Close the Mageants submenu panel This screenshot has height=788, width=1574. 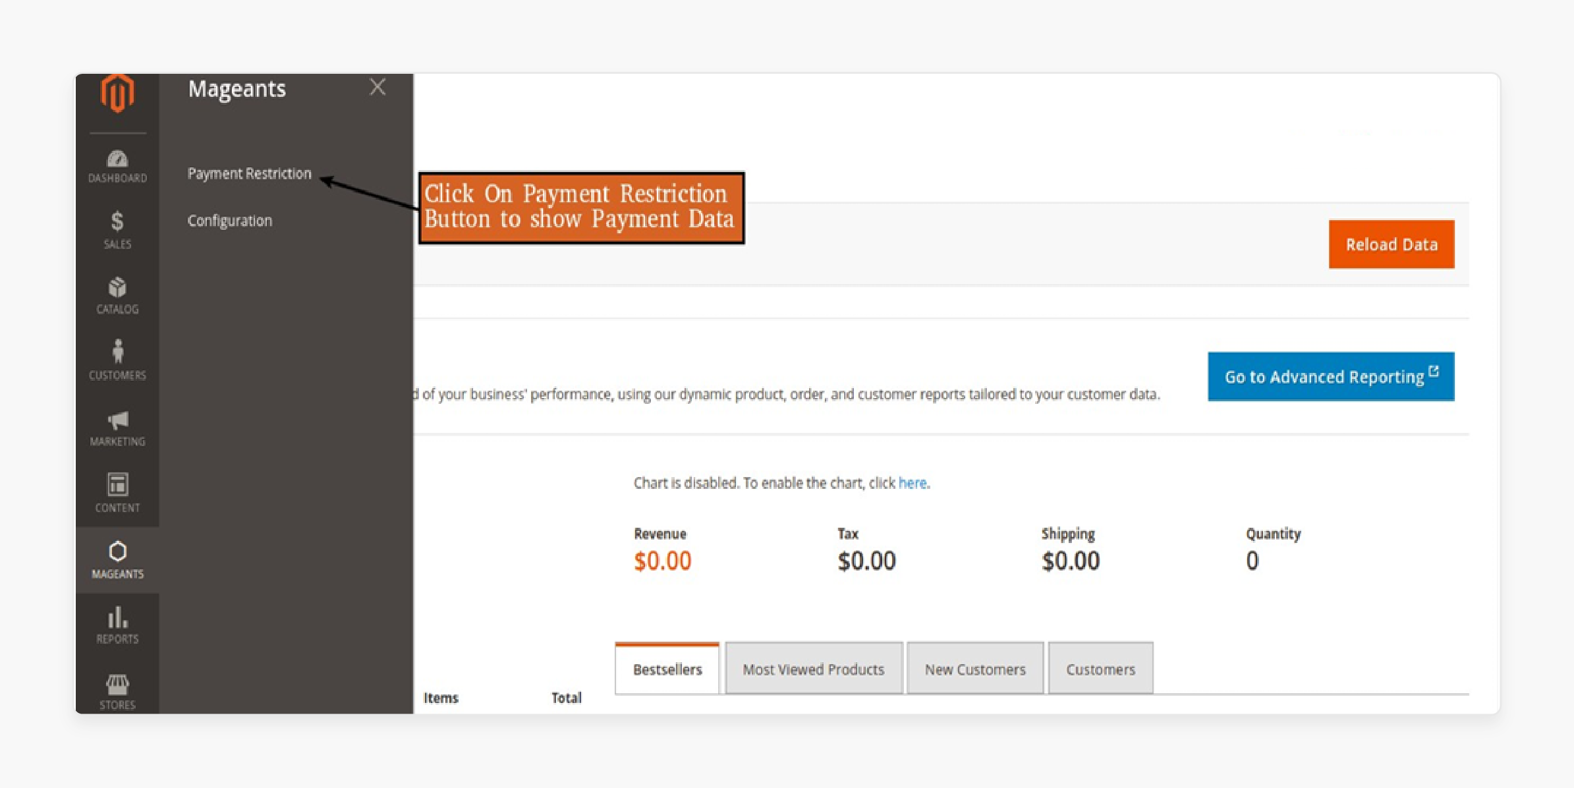[378, 87]
